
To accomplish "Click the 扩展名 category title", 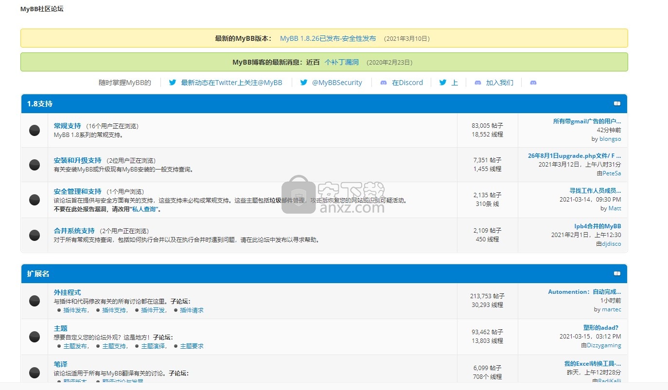I will point(38,273).
